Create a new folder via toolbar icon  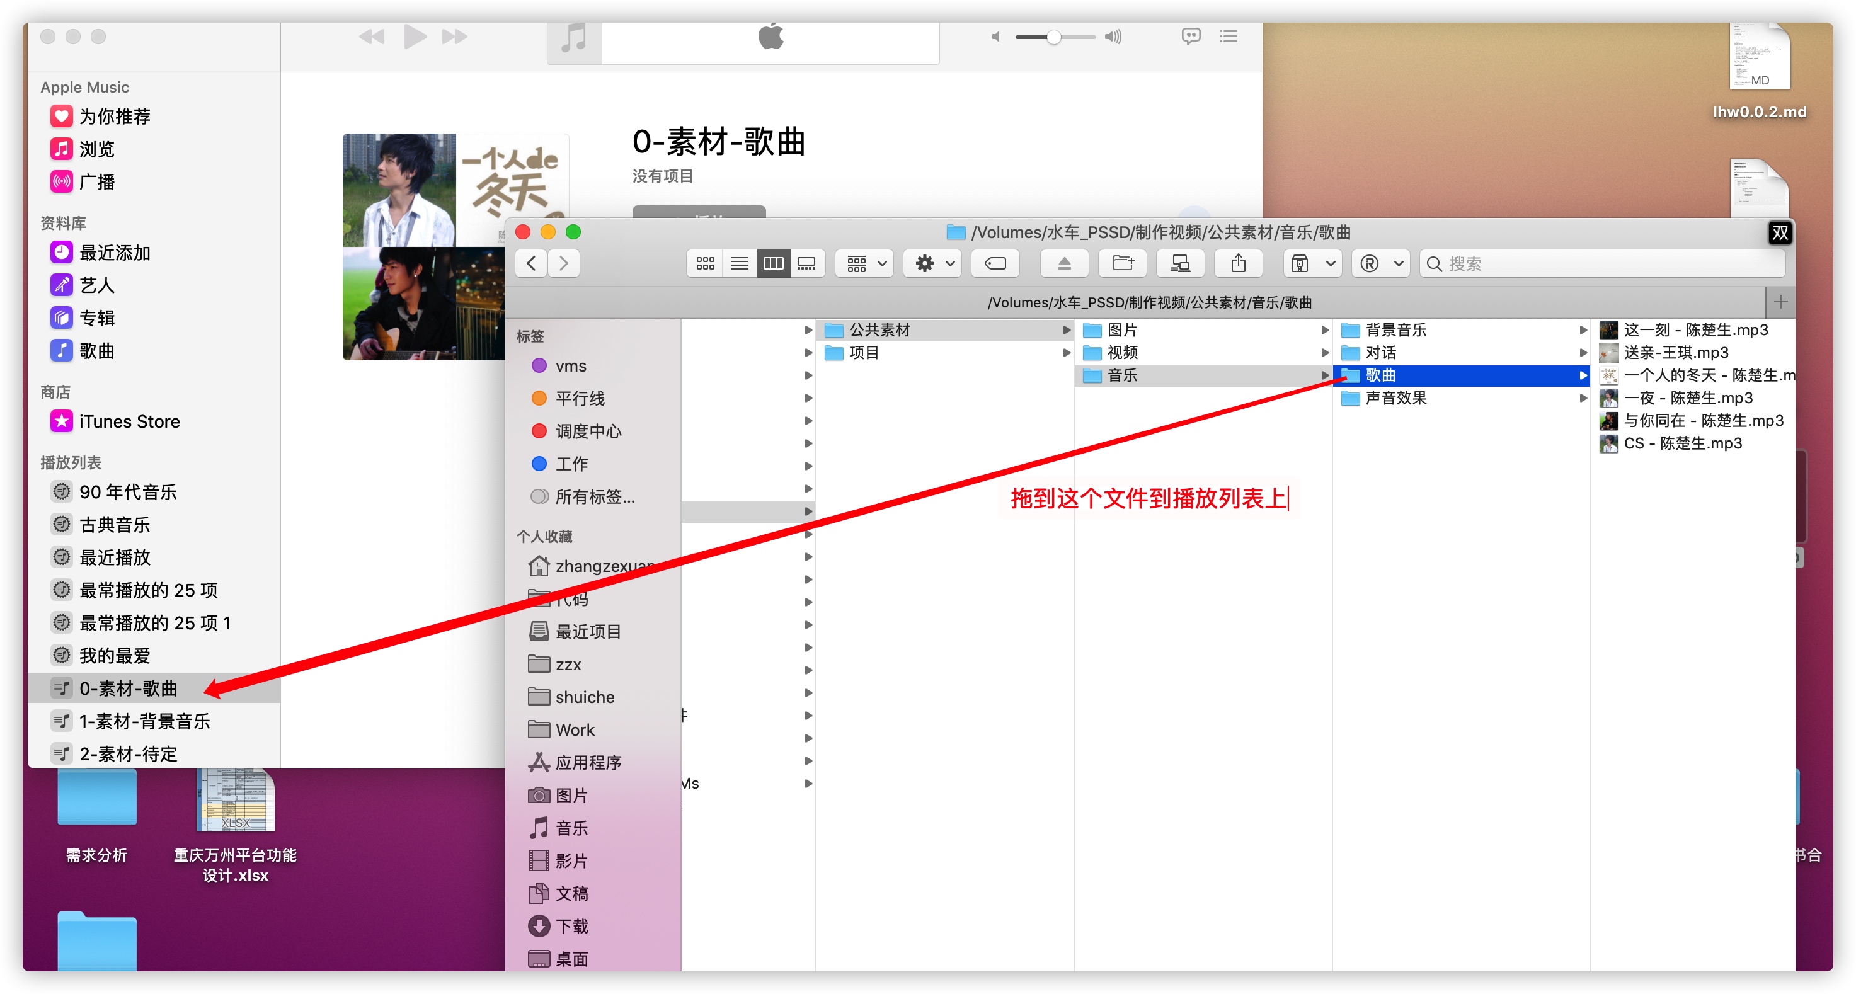coord(1123,264)
